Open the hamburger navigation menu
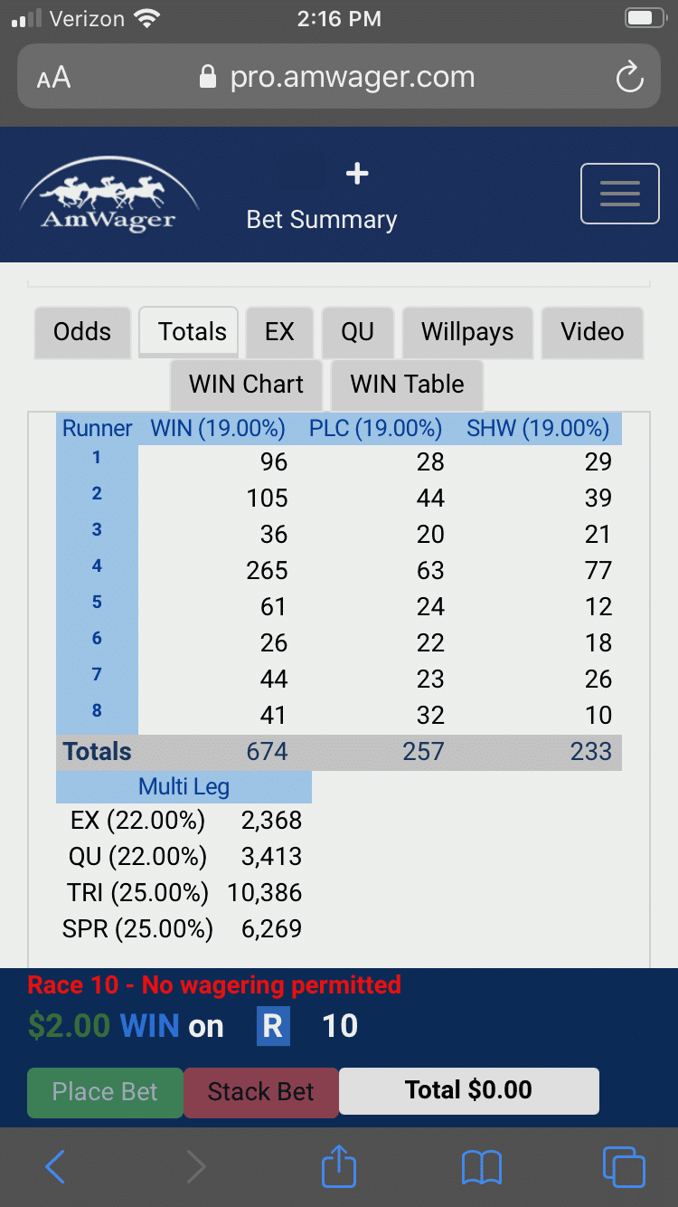This screenshot has width=678, height=1207. pyautogui.click(x=619, y=194)
